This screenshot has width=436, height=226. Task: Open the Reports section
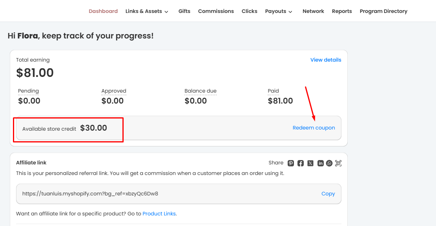tap(342, 11)
